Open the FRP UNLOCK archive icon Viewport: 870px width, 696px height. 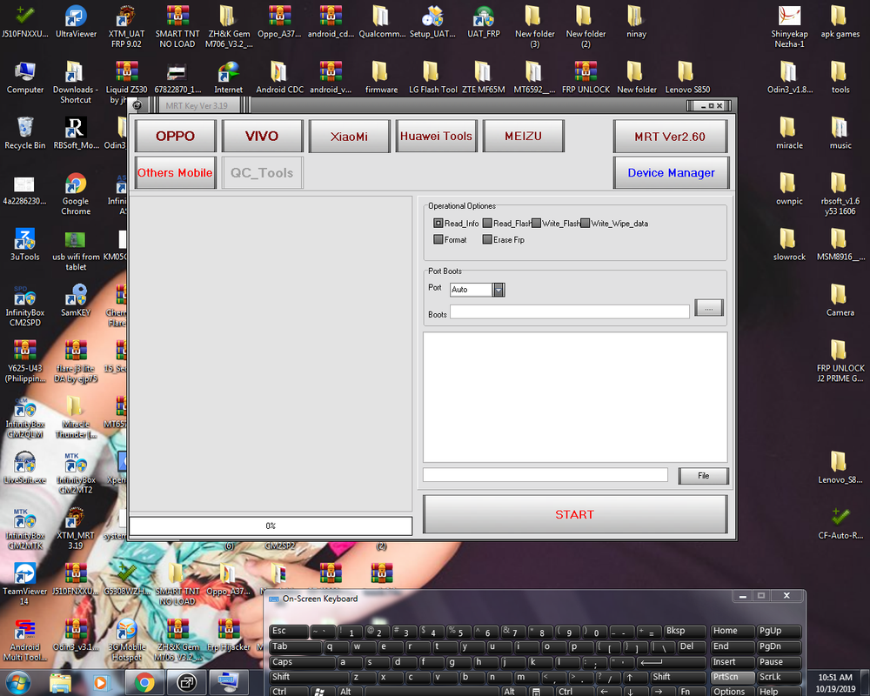[586, 77]
